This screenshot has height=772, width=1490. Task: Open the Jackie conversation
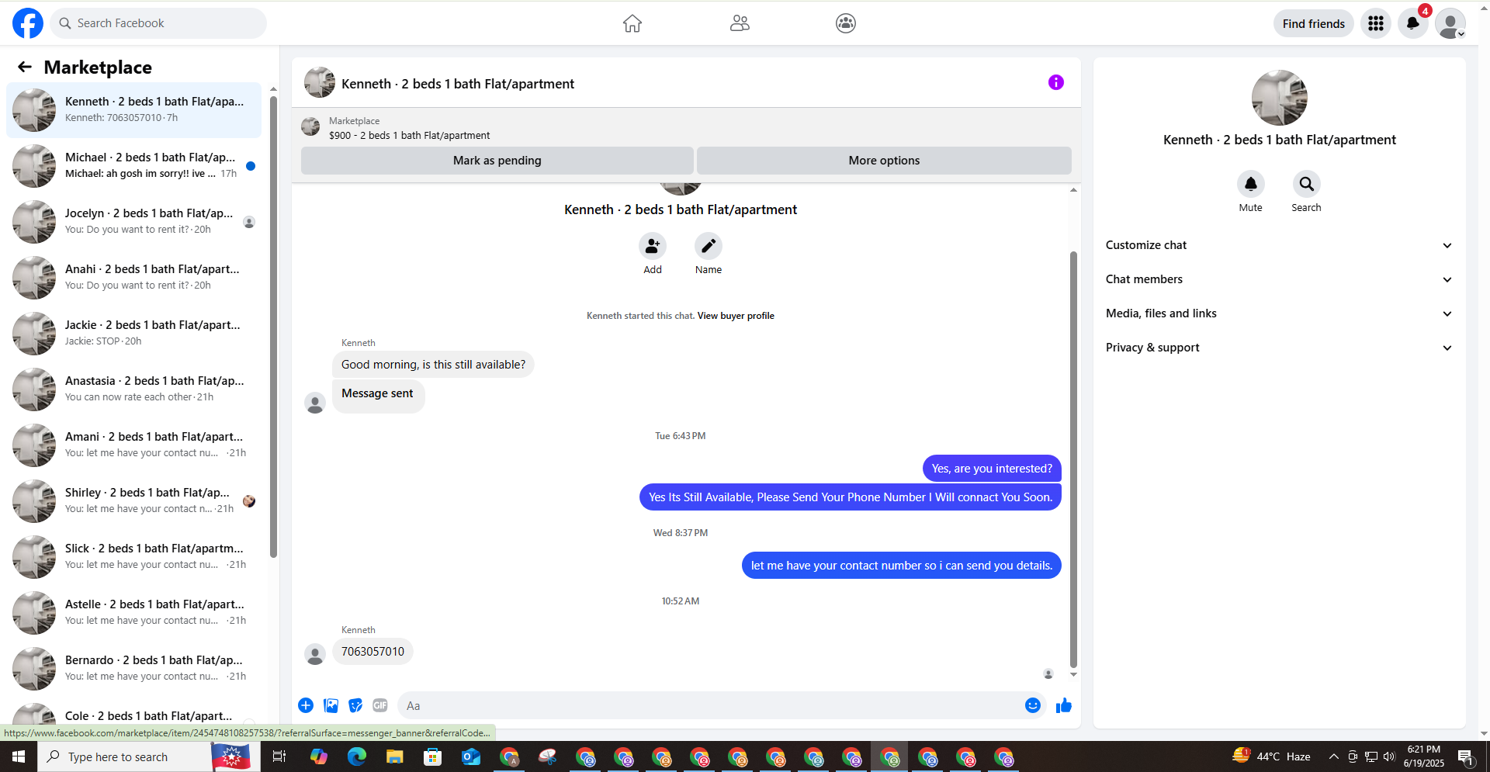133,333
